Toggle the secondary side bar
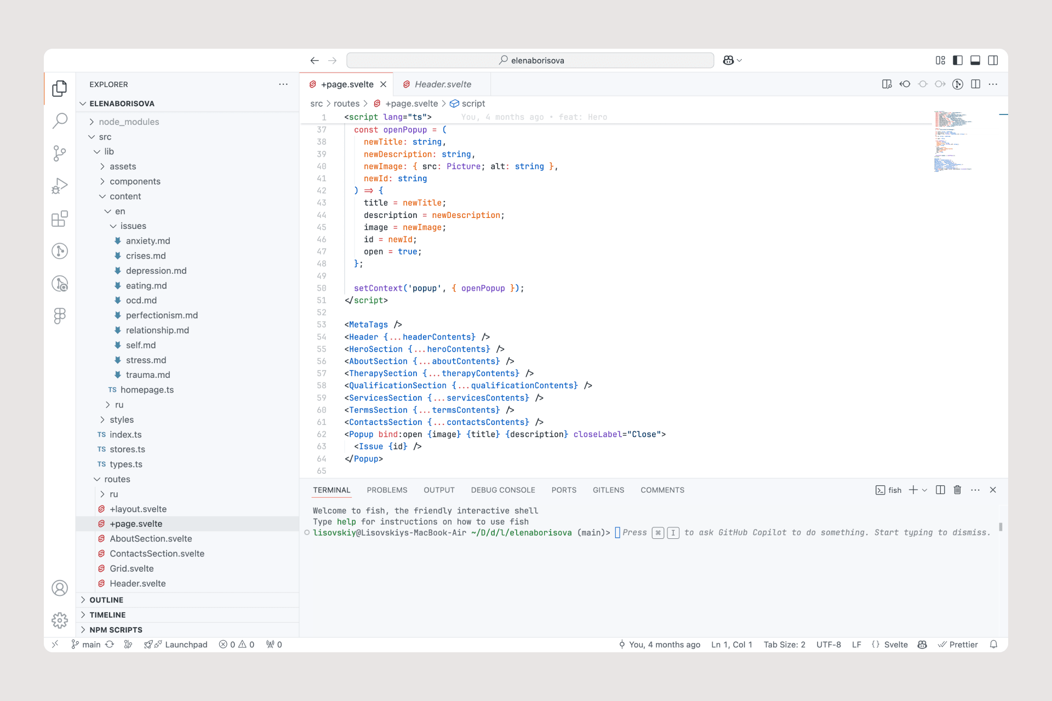 993,61
